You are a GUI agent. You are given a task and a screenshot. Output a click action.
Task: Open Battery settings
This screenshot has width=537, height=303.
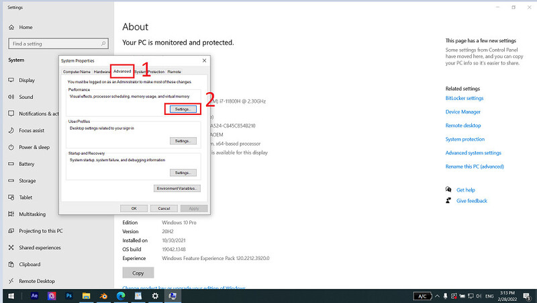point(21,164)
